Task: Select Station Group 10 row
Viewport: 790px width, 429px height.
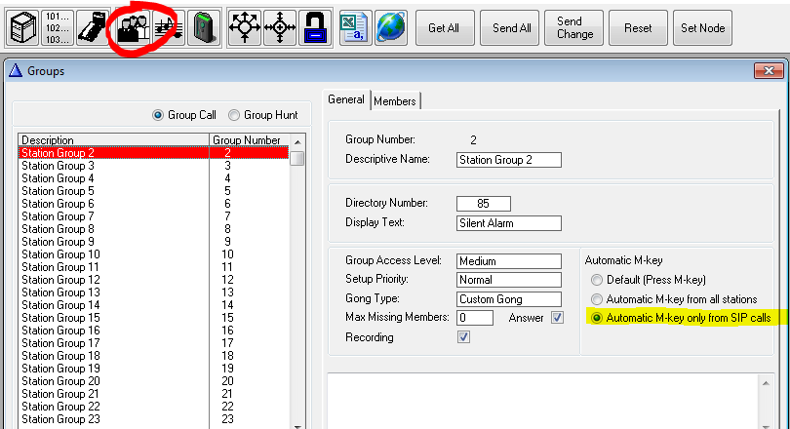Action: 154,254
